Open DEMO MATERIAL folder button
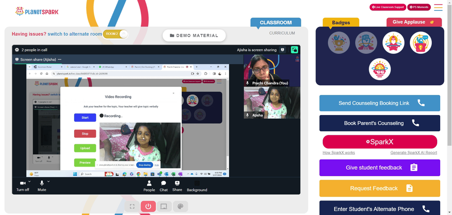The height and width of the screenshot is (215, 452). [194, 35]
